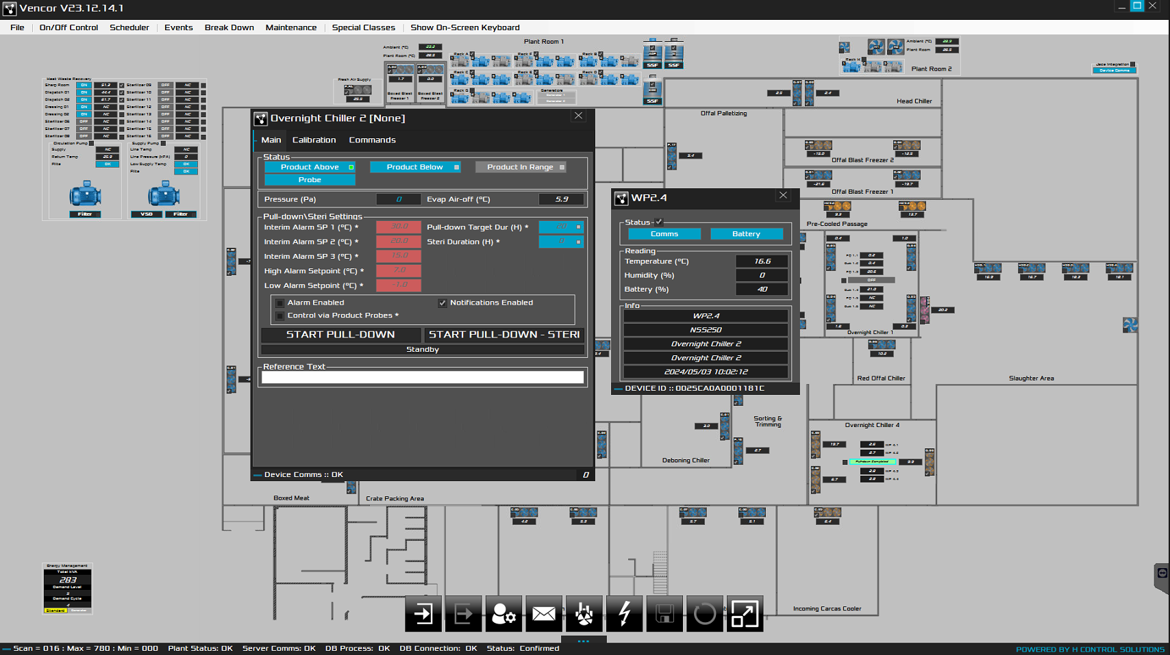Click the Comms status button in WP2.4

tap(664, 234)
